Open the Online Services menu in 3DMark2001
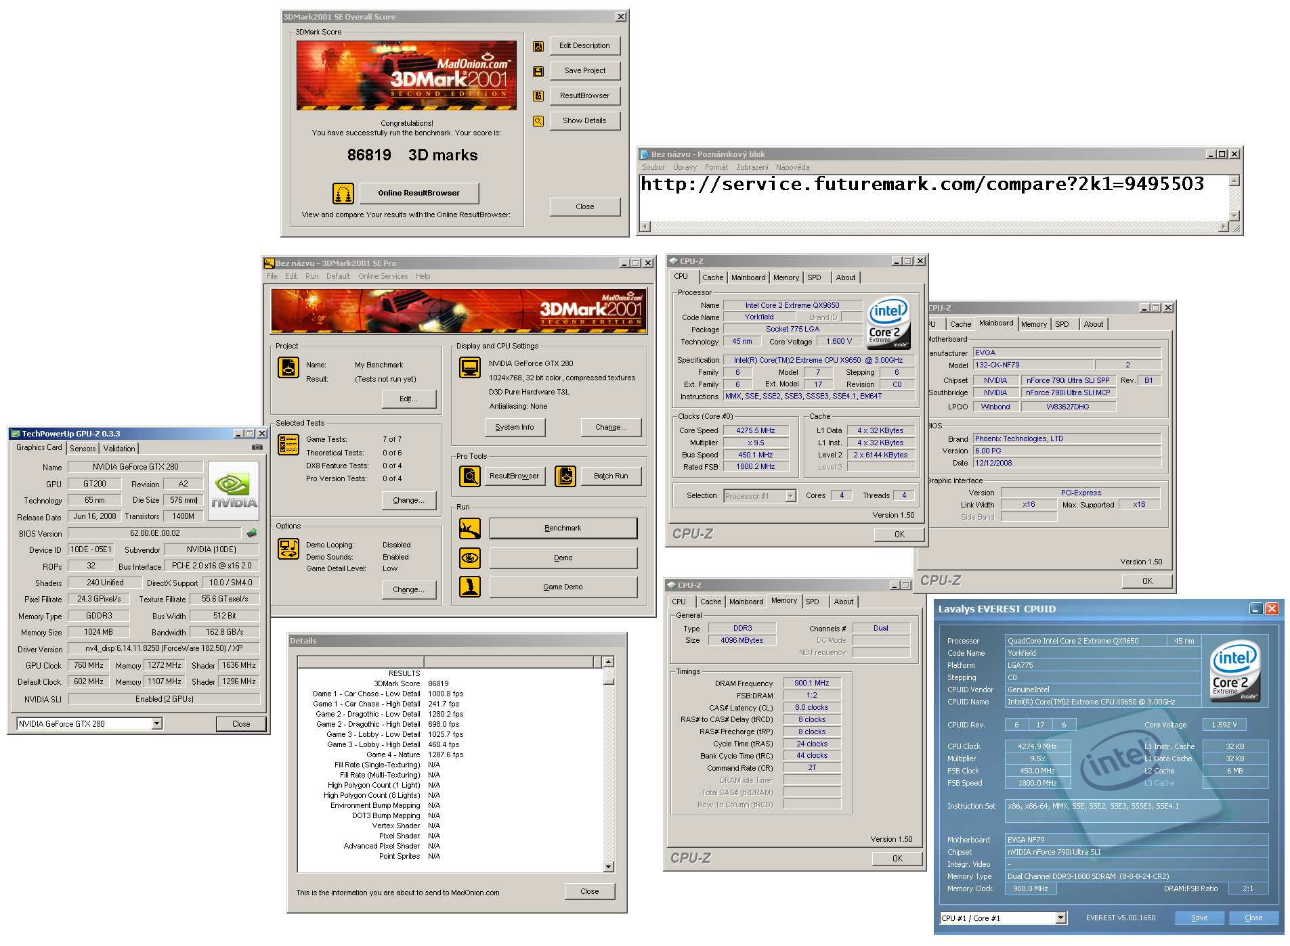 pyautogui.click(x=383, y=276)
